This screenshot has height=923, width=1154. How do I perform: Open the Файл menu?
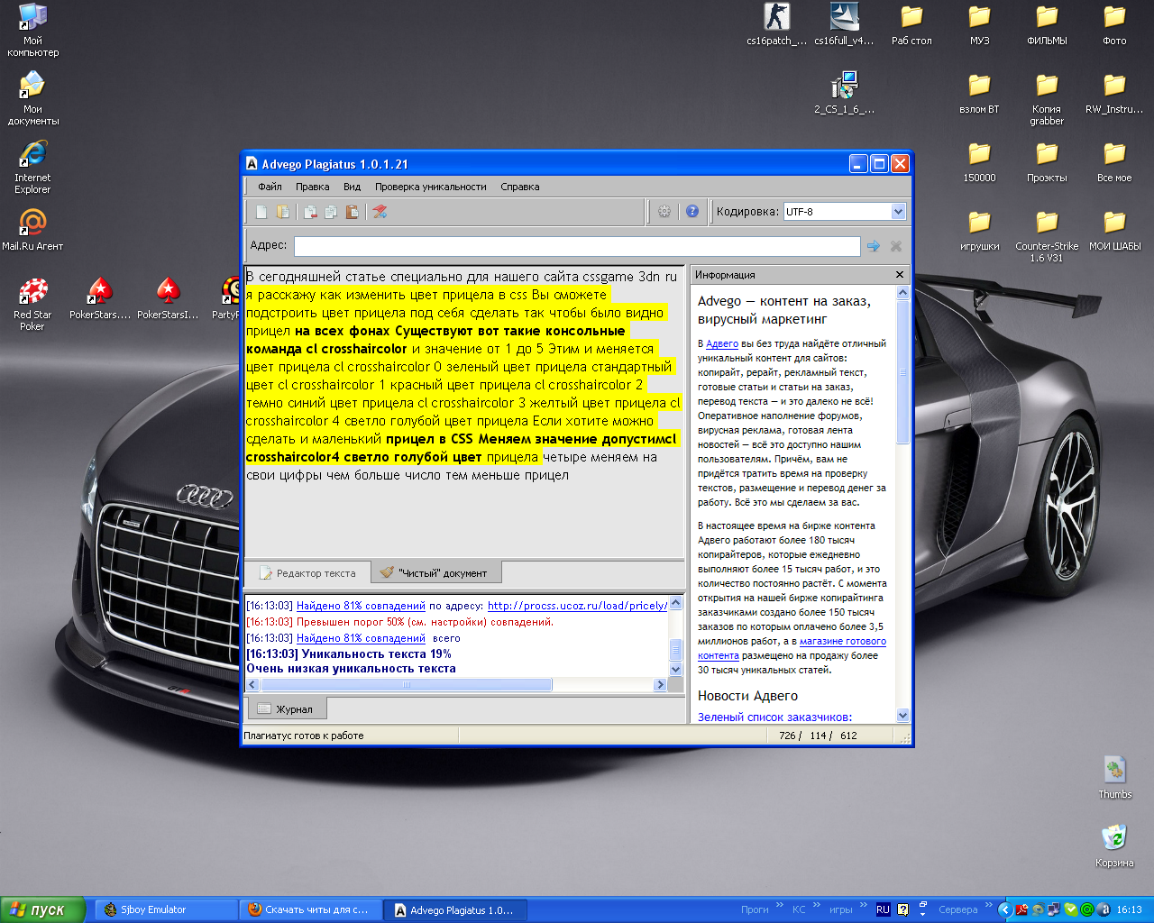[x=270, y=187]
